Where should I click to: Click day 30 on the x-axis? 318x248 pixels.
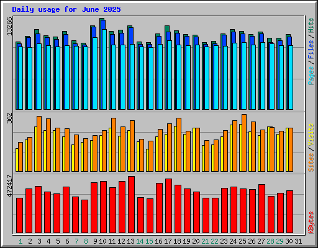[x=289, y=241]
